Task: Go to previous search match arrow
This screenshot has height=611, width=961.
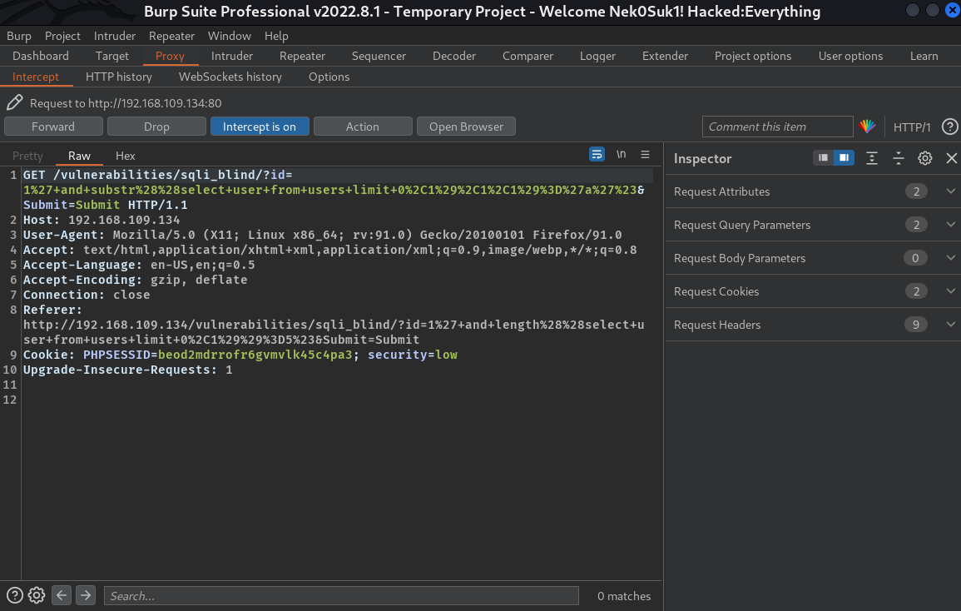Action: [x=62, y=595]
